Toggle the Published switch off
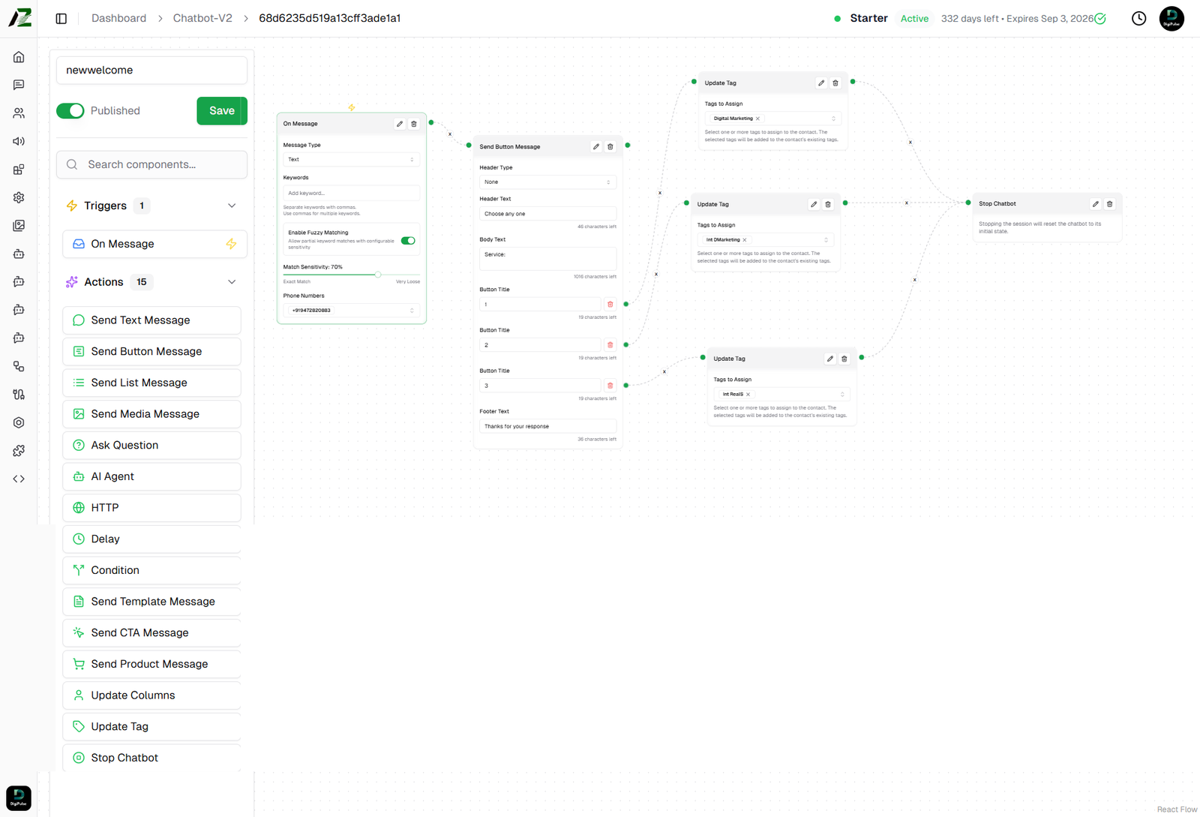The height and width of the screenshot is (817, 1200). point(70,111)
